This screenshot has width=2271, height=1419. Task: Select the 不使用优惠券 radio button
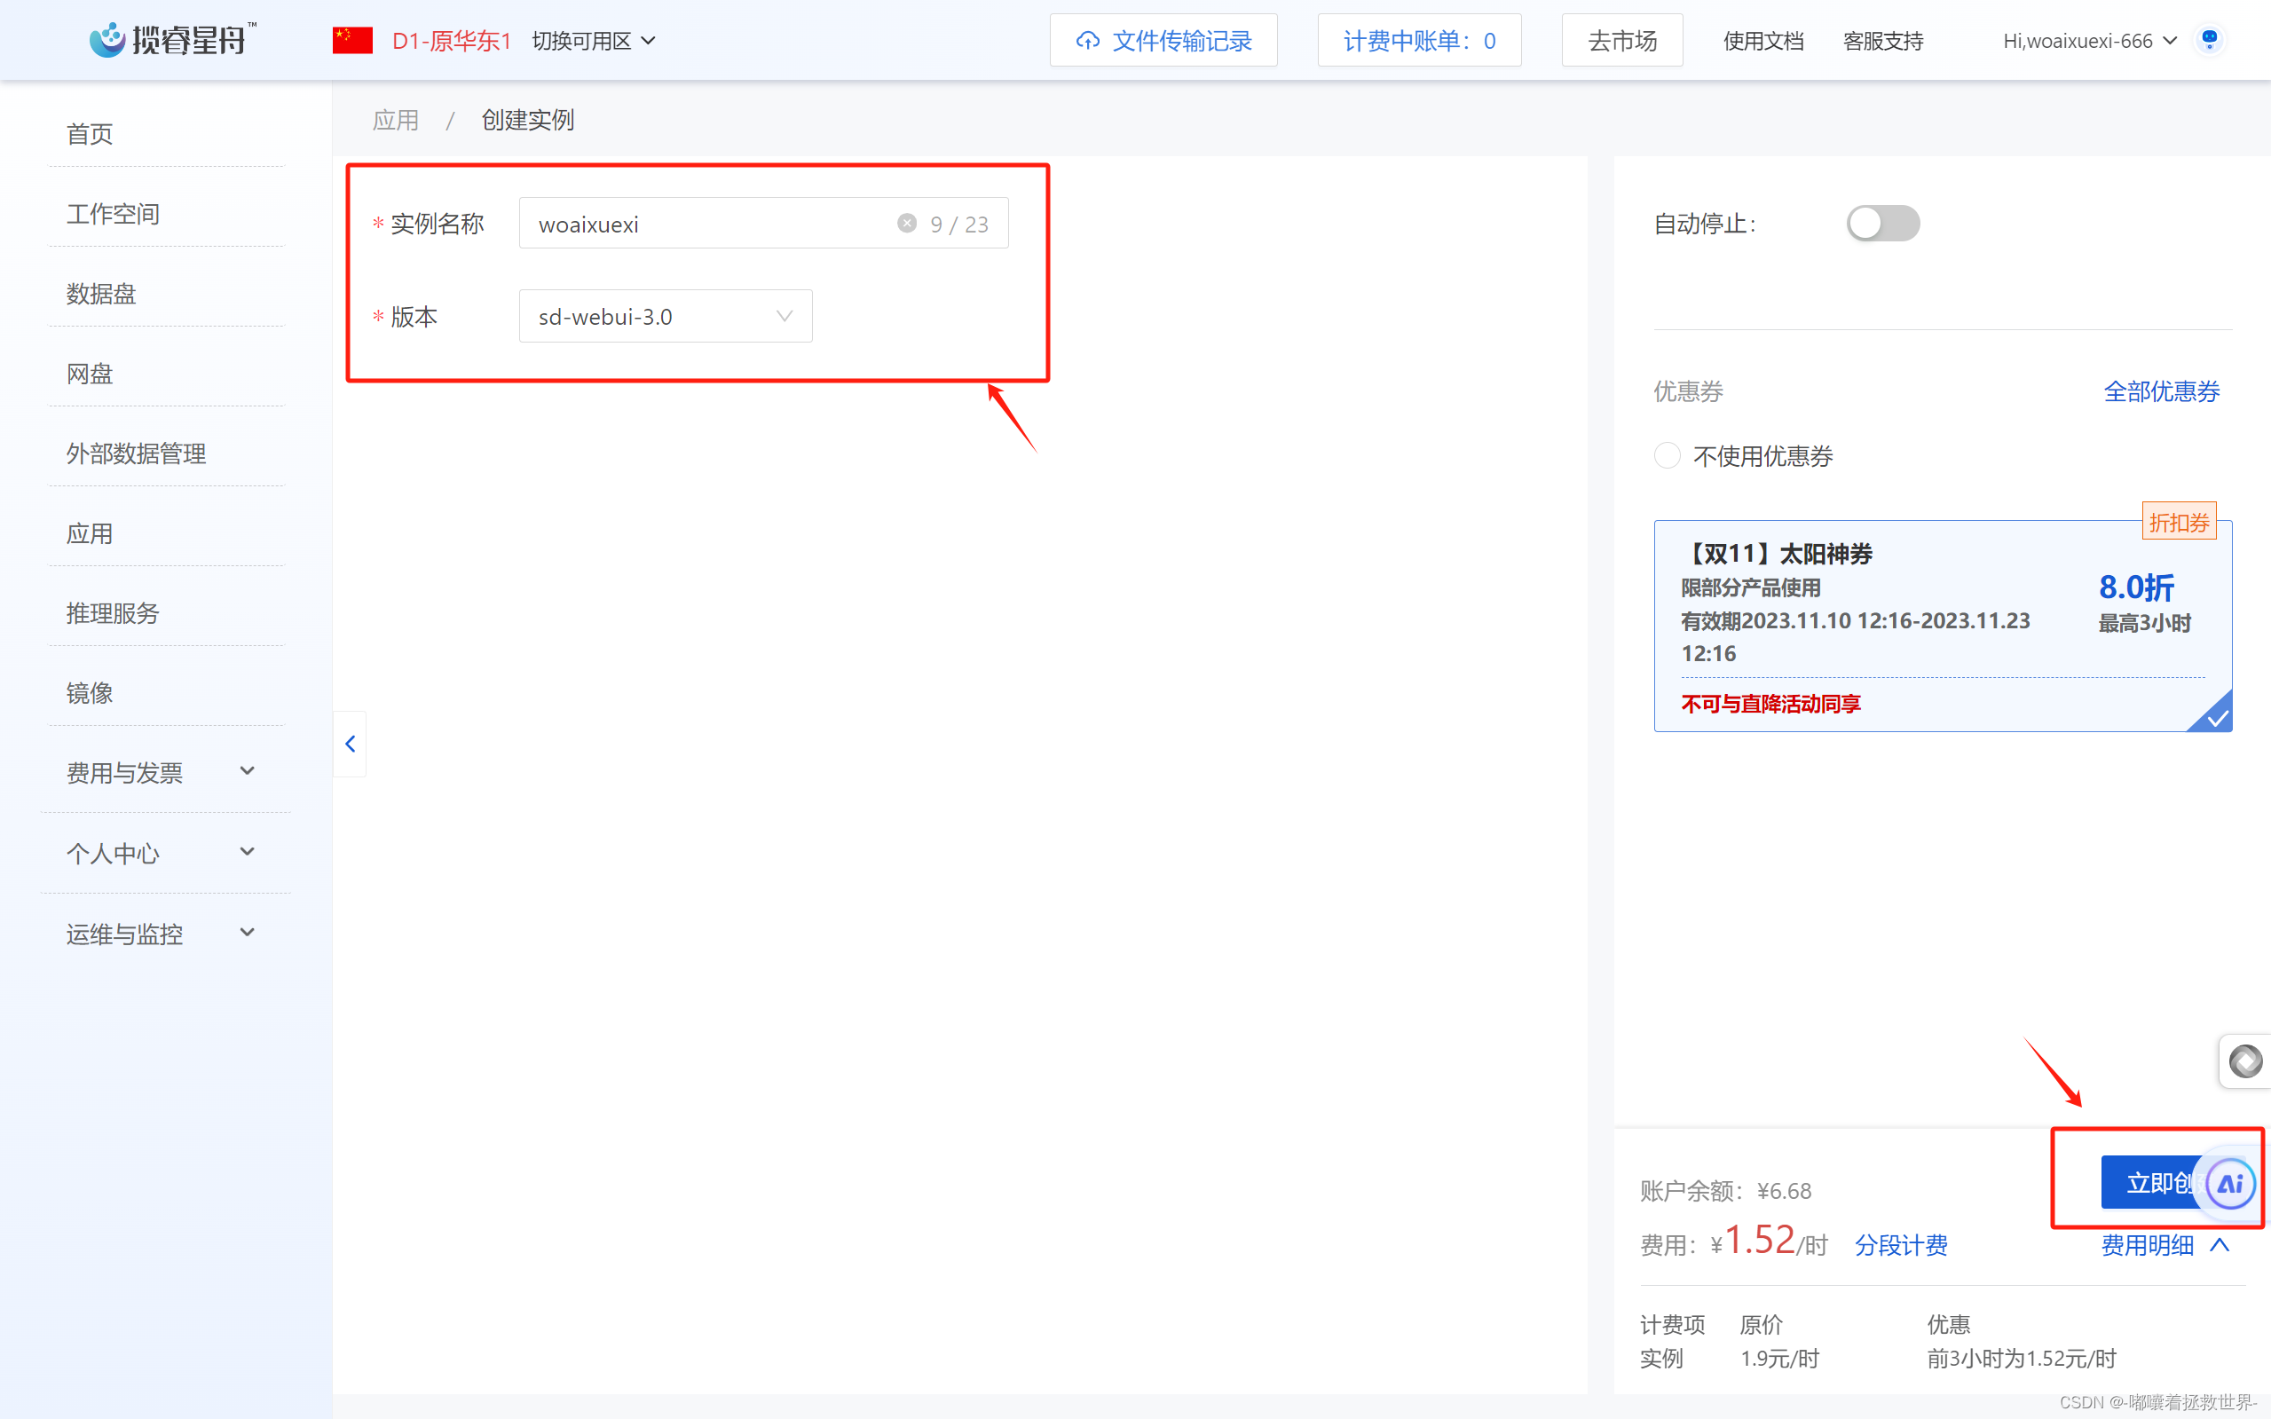1667,456
